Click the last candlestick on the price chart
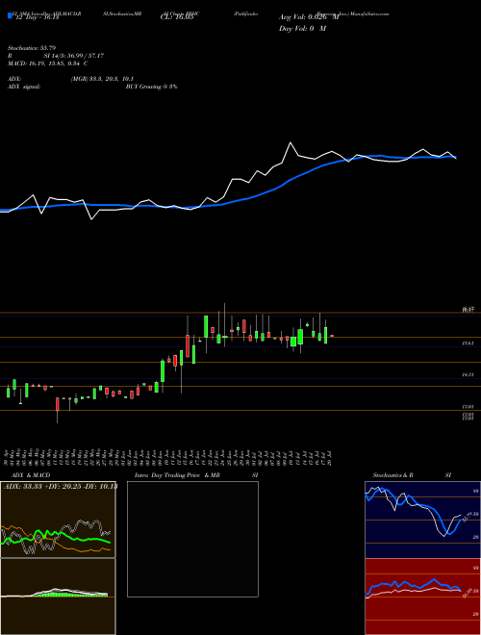The image size is (481, 635). pos(332,336)
